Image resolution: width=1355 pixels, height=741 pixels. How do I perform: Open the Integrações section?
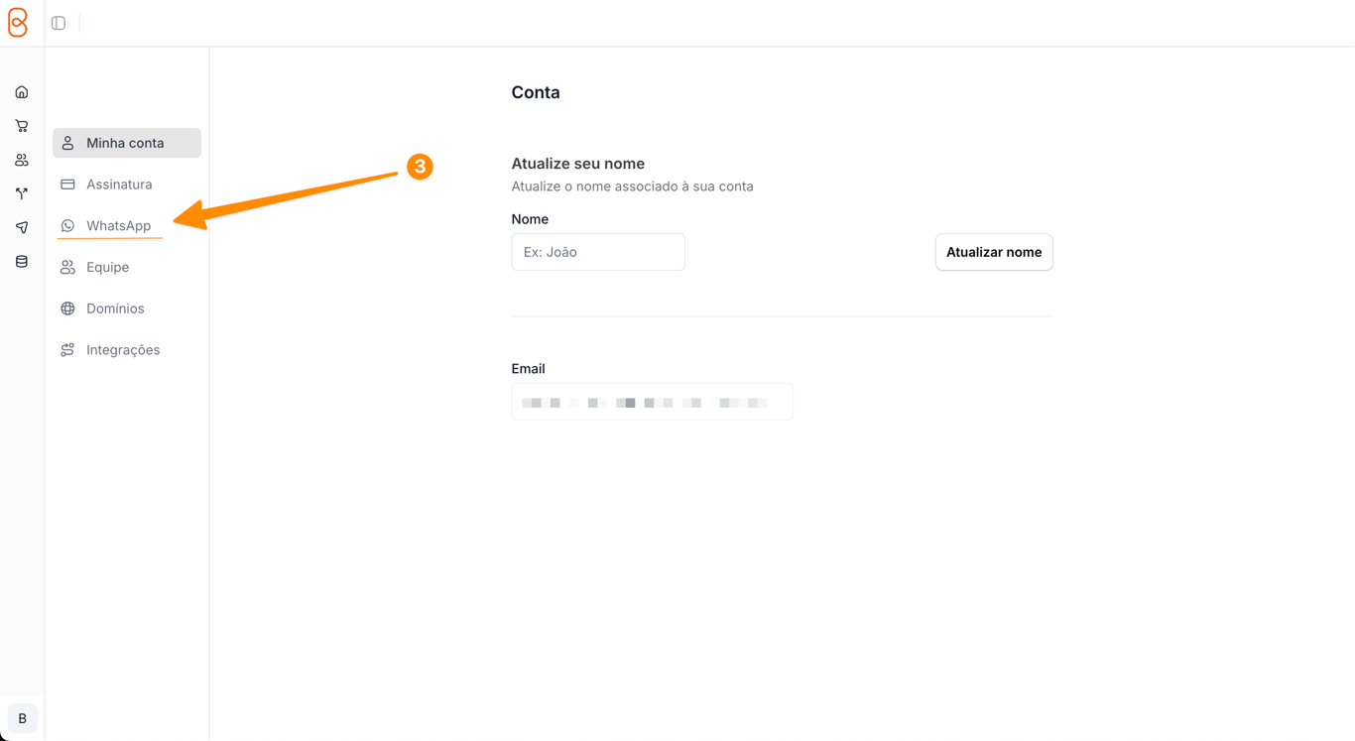(123, 350)
